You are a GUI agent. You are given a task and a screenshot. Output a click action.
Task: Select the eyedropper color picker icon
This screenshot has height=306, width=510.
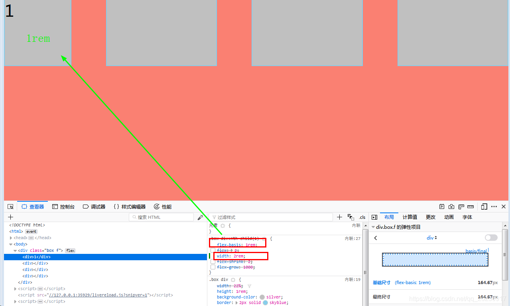click(201, 217)
